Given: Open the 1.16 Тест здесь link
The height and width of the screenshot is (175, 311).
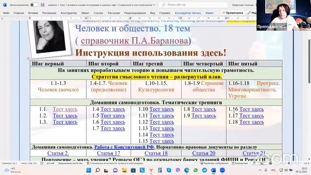Looking at the screenshot, I should click(x=252, y=109).
